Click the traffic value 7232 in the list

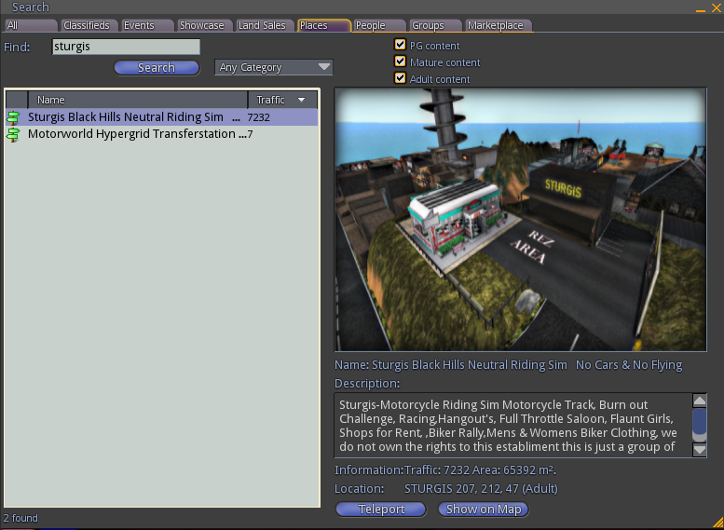pyautogui.click(x=259, y=117)
